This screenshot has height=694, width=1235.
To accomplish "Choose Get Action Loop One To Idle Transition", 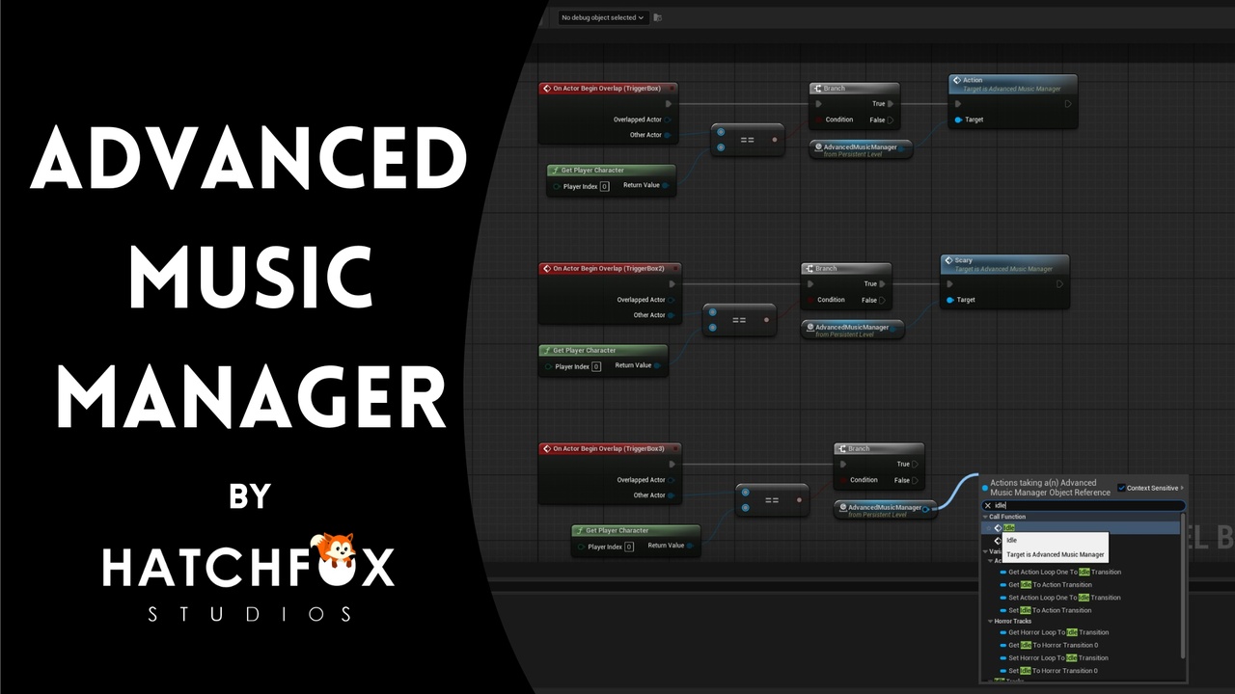I will click(1064, 572).
